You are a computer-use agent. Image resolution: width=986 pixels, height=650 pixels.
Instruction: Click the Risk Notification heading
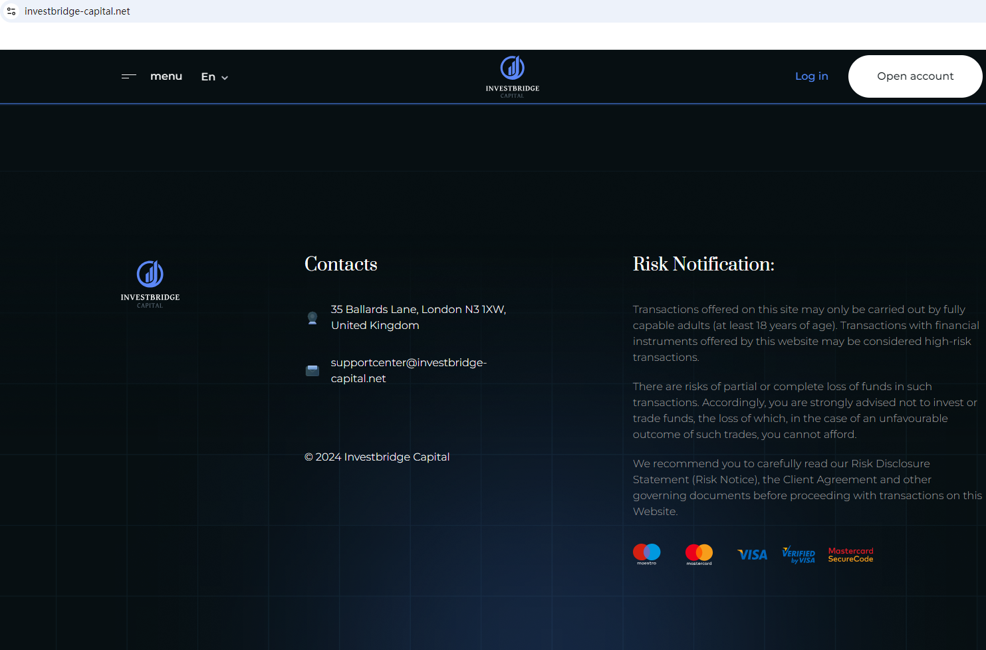pyautogui.click(x=703, y=264)
